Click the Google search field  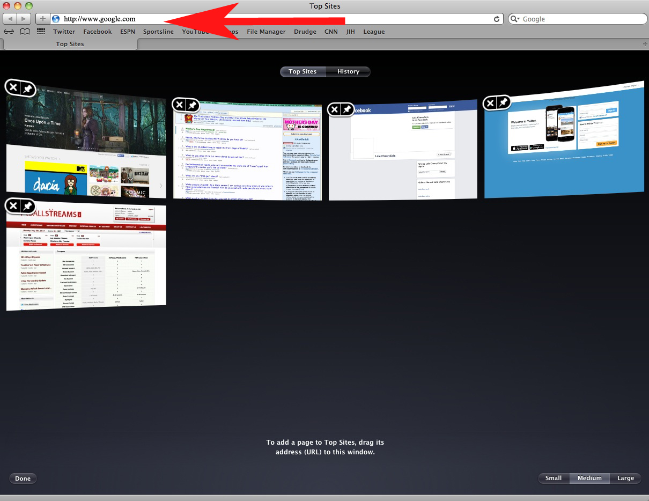[578, 19]
